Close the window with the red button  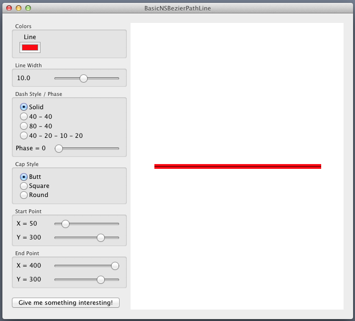(x=9, y=9)
